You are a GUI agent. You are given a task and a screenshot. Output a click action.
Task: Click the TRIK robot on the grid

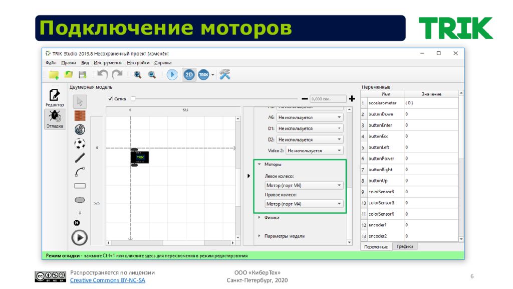[140, 157]
